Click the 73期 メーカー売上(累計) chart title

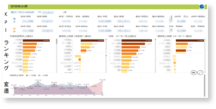click(x=122, y=36)
